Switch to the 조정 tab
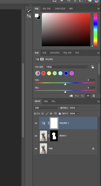 (44, 53)
